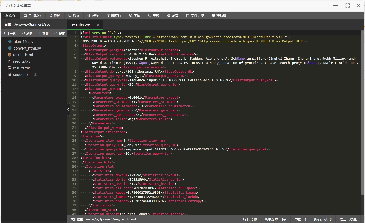Collapse the file sidebar with arrow handle

click(68, 109)
